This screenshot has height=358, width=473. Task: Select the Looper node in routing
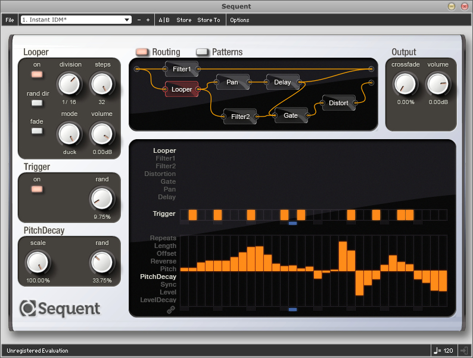182,89
